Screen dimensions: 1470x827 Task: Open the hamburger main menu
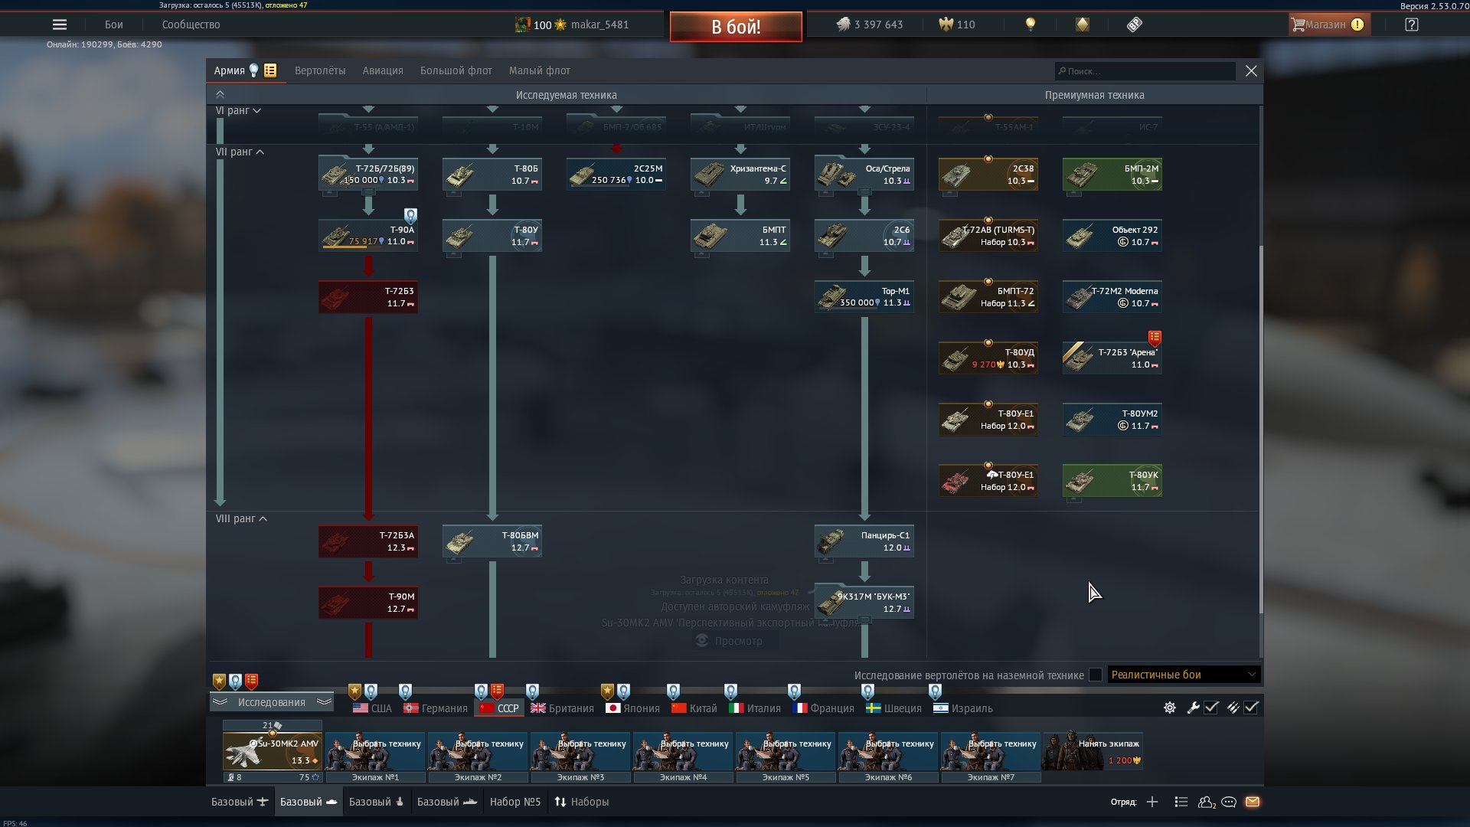[60, 25]
